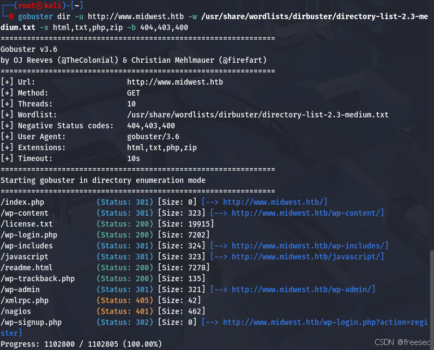Click the /readme.html result path
This screenshot has width=434, height=350.
coord(27,268)
